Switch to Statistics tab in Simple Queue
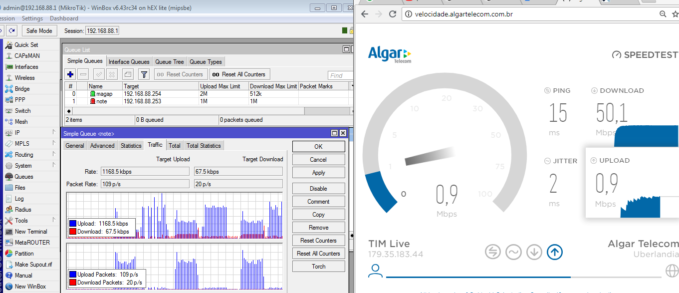The height and width of the screenshot is (293, 679). point(131,146)
